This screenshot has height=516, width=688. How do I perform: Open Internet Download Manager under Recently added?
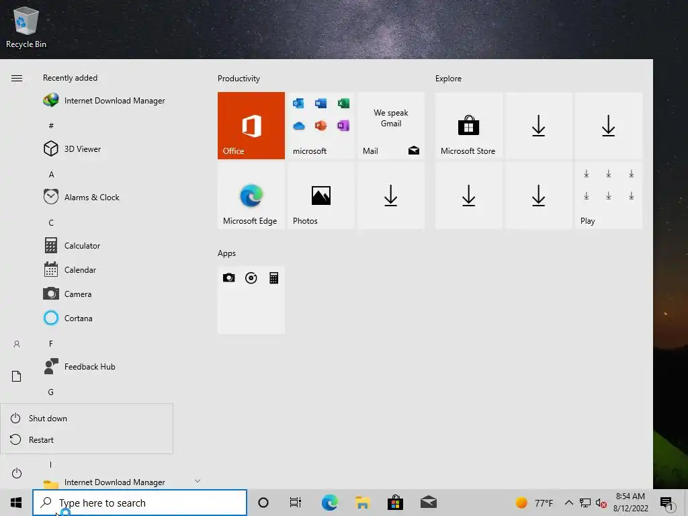(104, 101)
